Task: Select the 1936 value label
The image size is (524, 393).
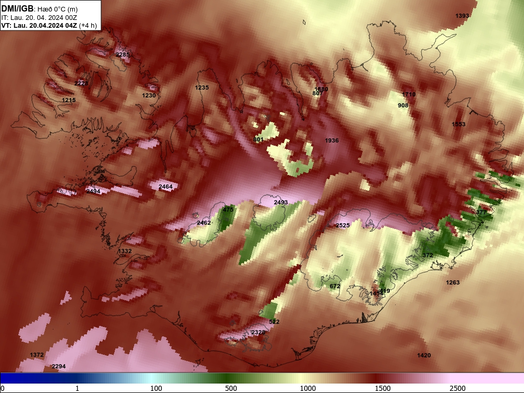Action: coord(332,140)
